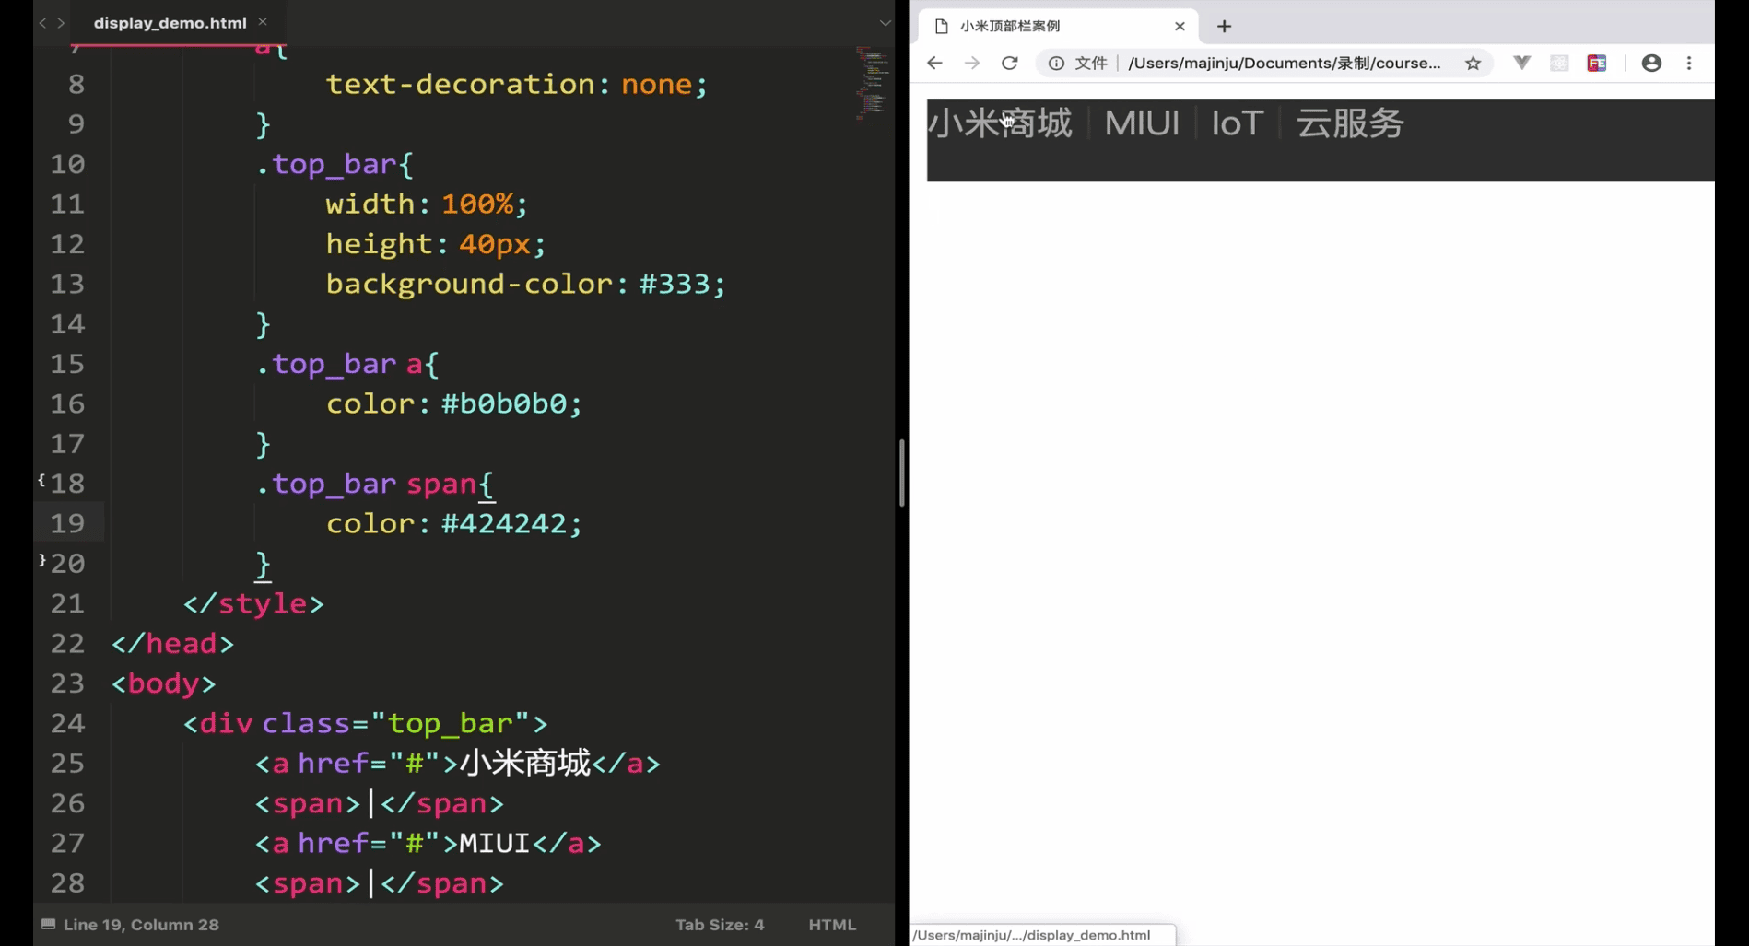The width and height of the screenshot is (1749, 946).
Task: View site info icon in address bar
Action: [1056, 63]
